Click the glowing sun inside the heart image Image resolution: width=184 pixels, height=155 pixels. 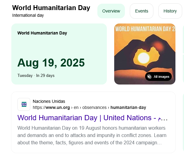(143, 57)
